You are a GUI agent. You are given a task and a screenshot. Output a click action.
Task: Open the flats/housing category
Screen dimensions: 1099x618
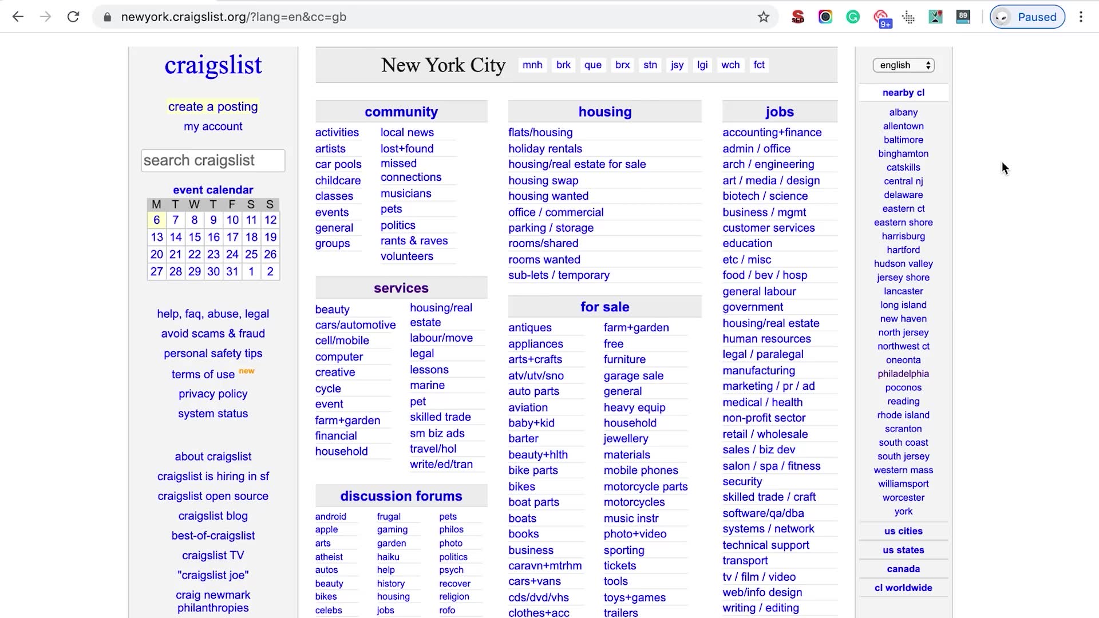(540, 133)
